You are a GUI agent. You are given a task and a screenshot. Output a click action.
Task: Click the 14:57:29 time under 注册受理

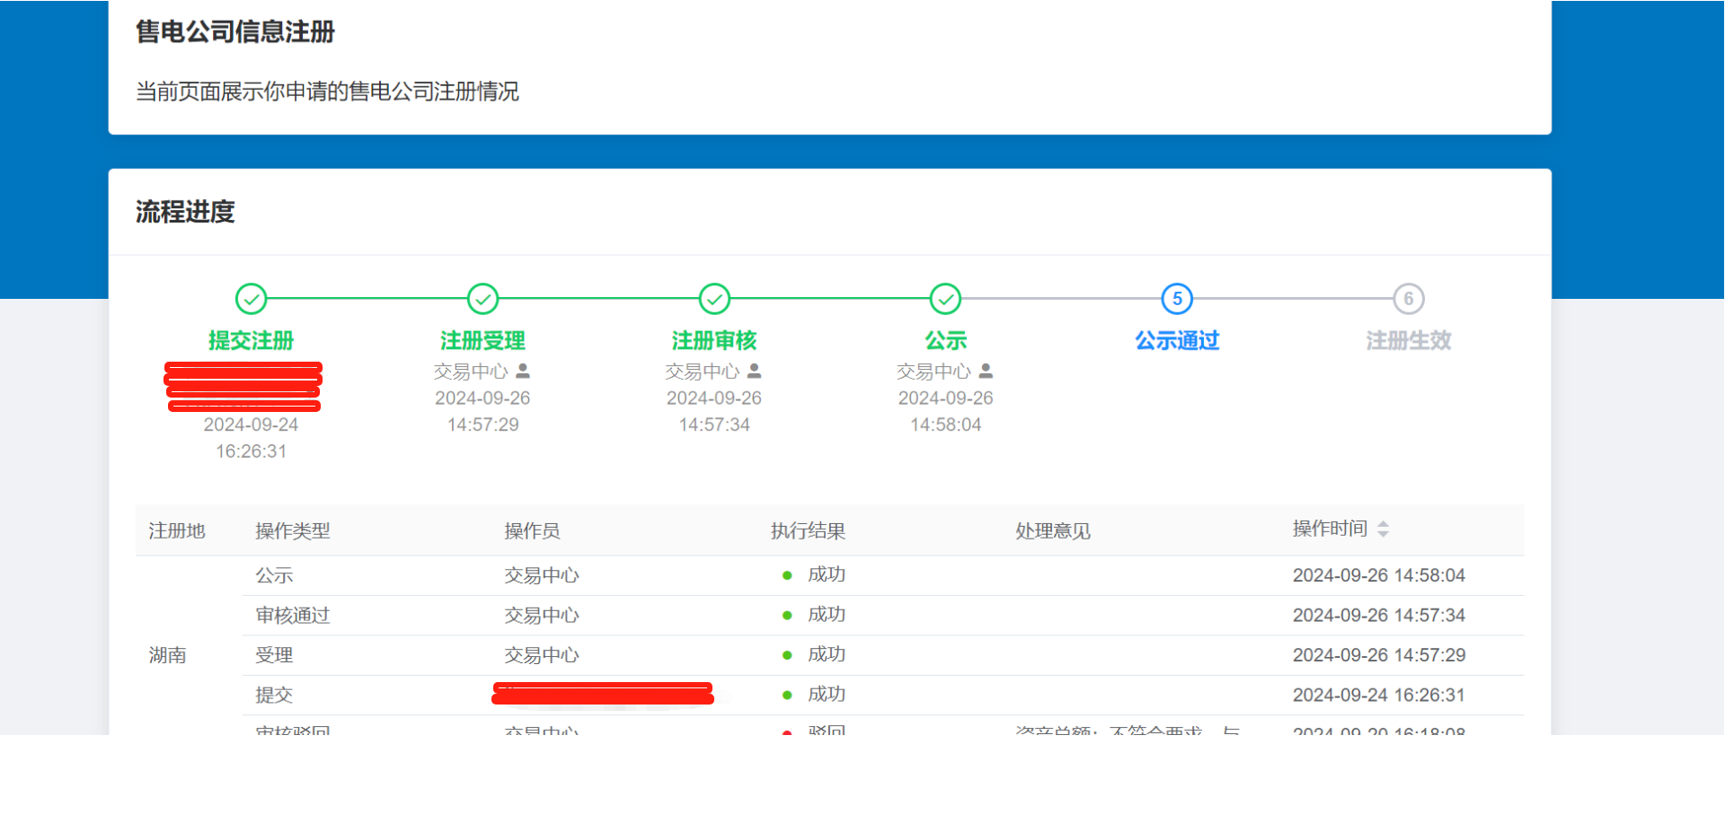(482, 425)
